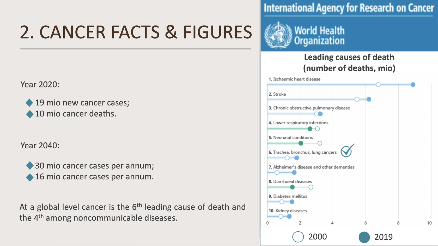Click the 2019 marker for Ischaemic heart disease
Screen dimensions: 438x246
tap(413, 85)
